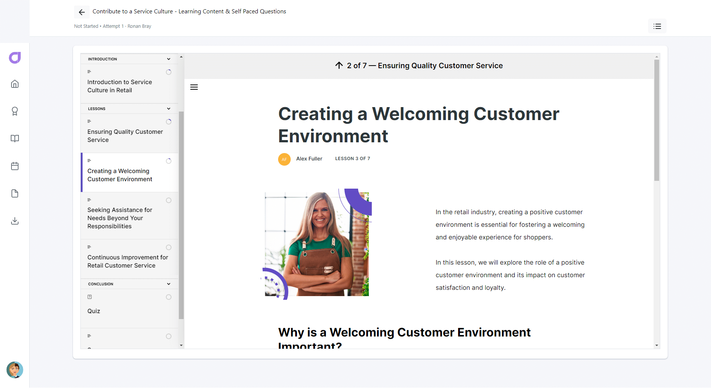The width and height of the screenshot is (711, 388).
Task: Click Alex Fuller author name
Action: tap(309, 159)
